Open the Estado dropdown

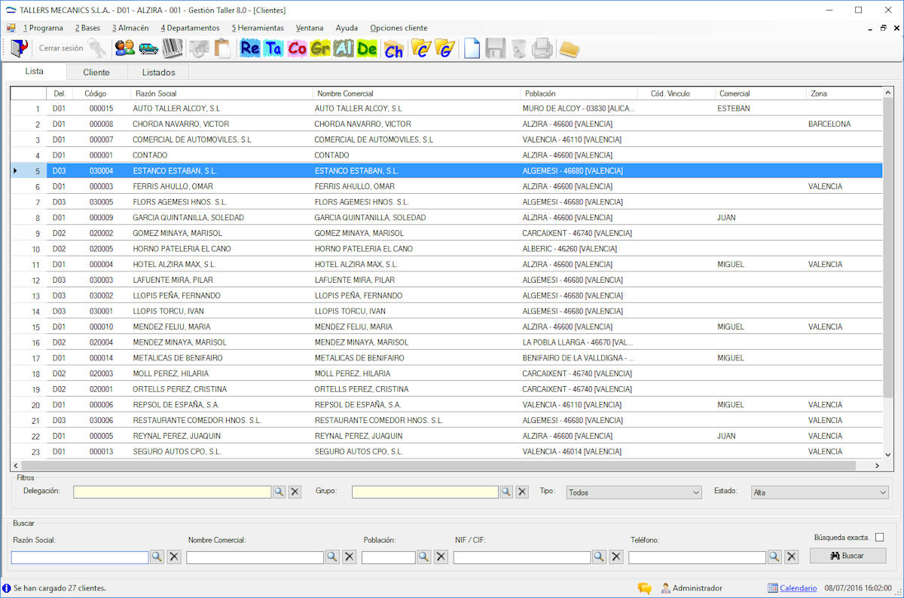click(820, 492)
